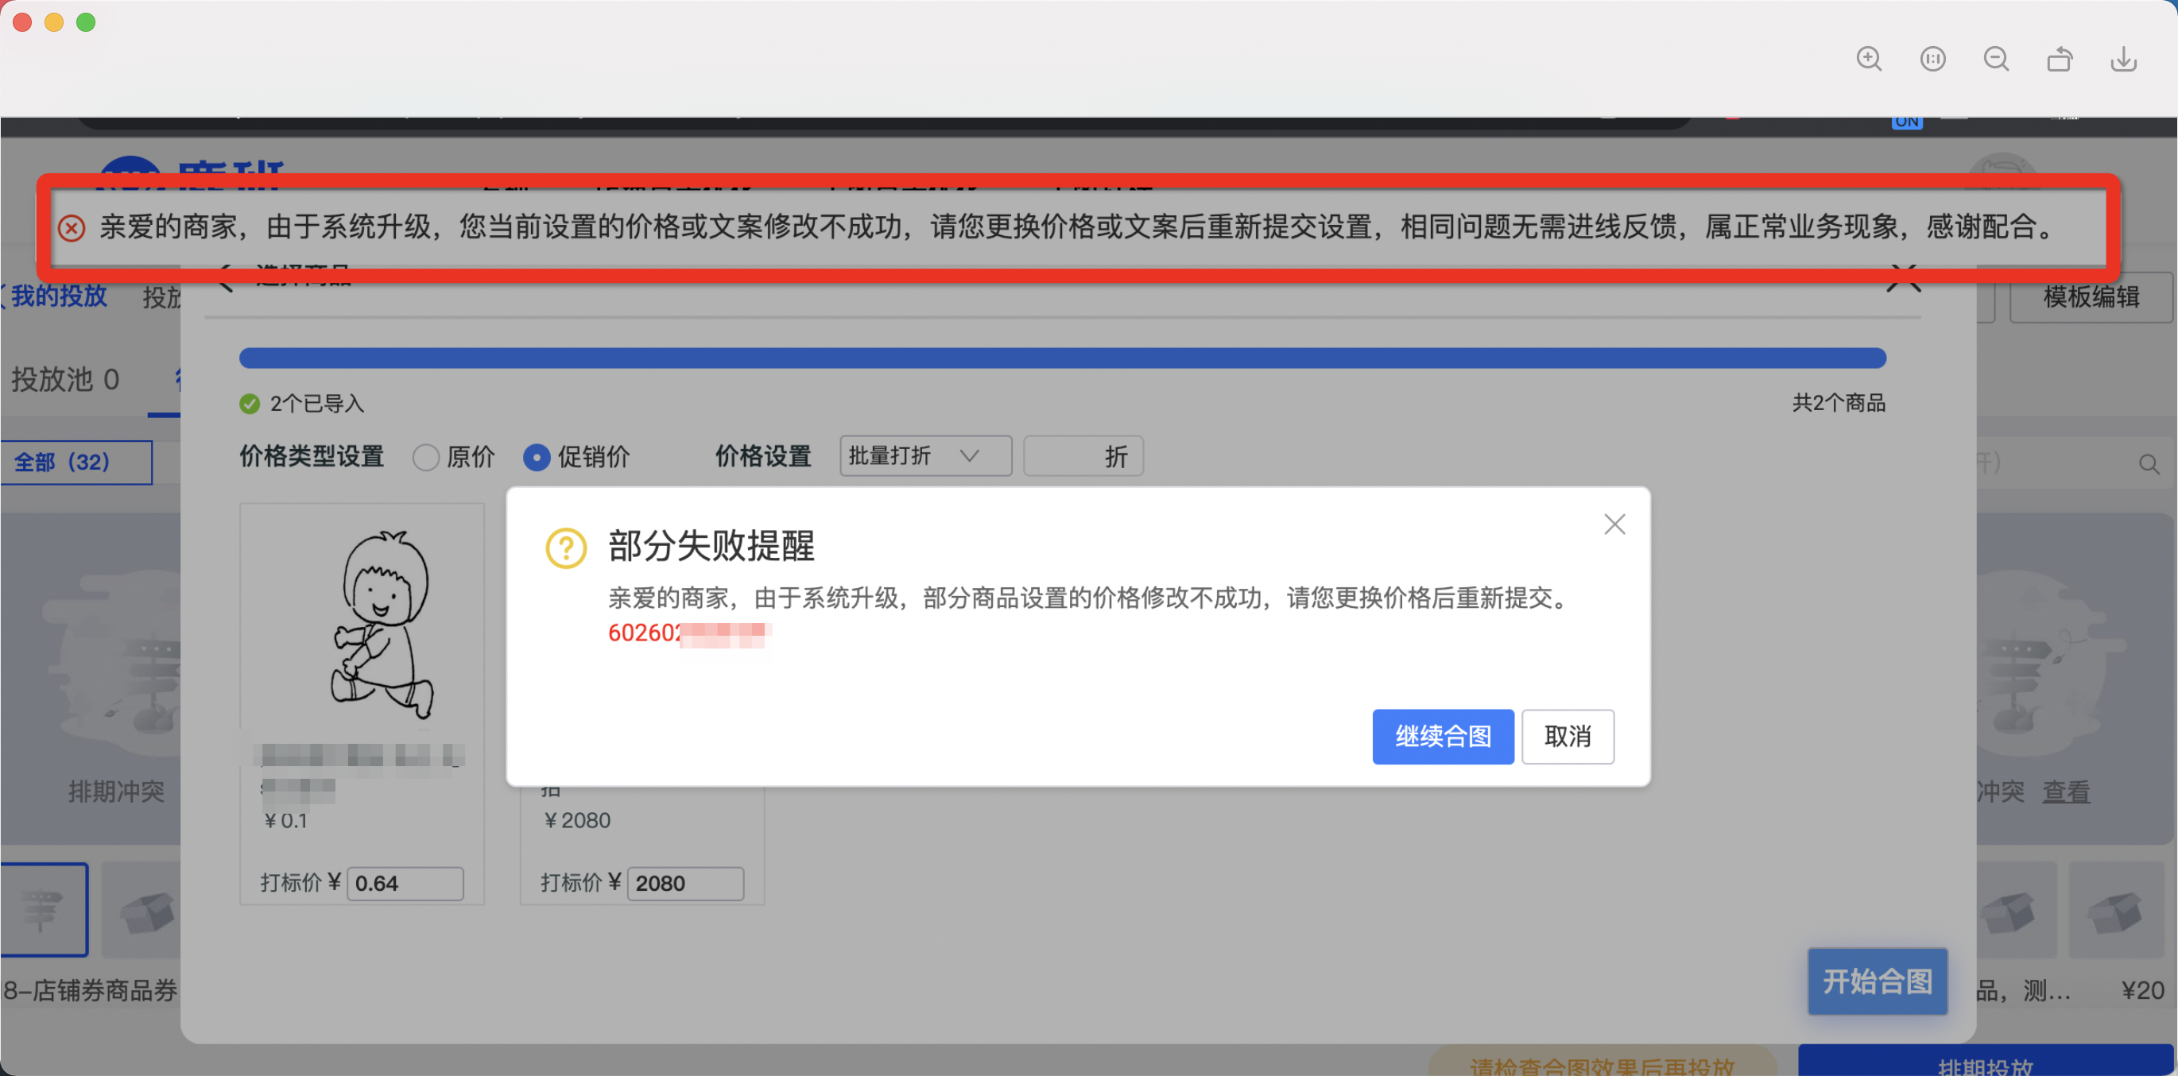Close the product selection panel

click(1903, 277)
